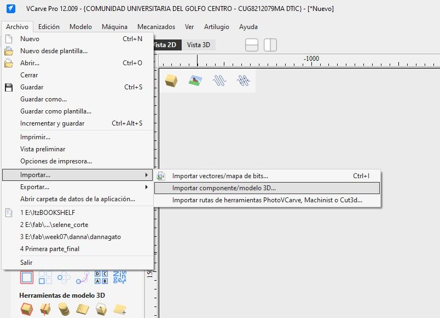This screenshot has width=440, height=318.
Task: Click the add component icon with plus sign
Action: [119, 309]
